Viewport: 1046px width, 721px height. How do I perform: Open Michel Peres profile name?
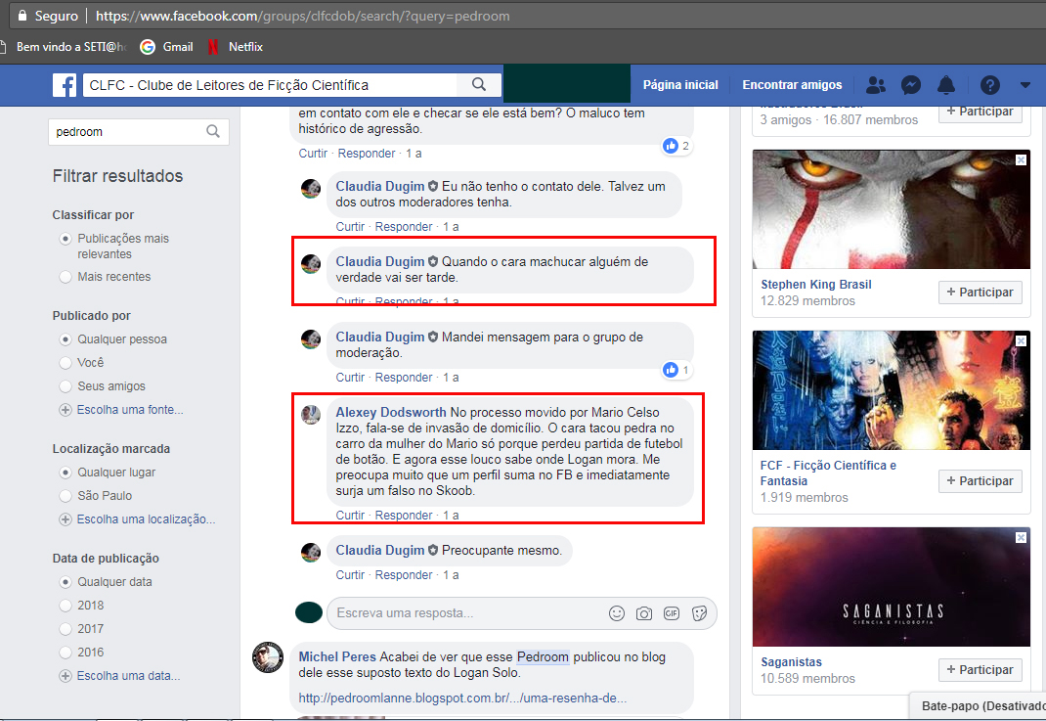[x=337, y=656]
